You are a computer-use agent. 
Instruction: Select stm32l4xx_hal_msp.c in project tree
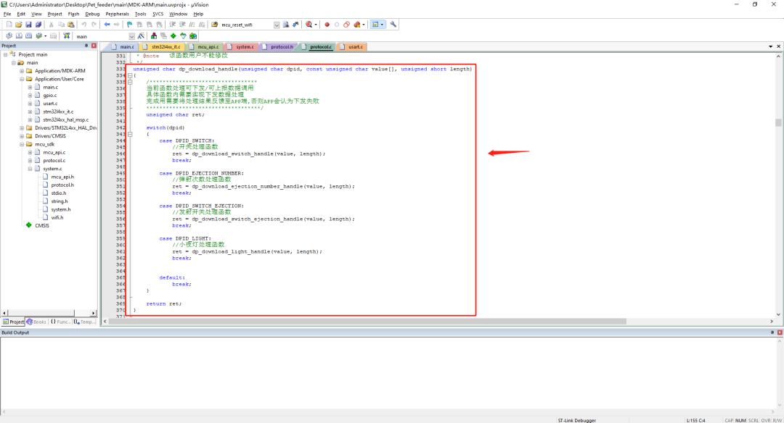[x=65, y=120]
